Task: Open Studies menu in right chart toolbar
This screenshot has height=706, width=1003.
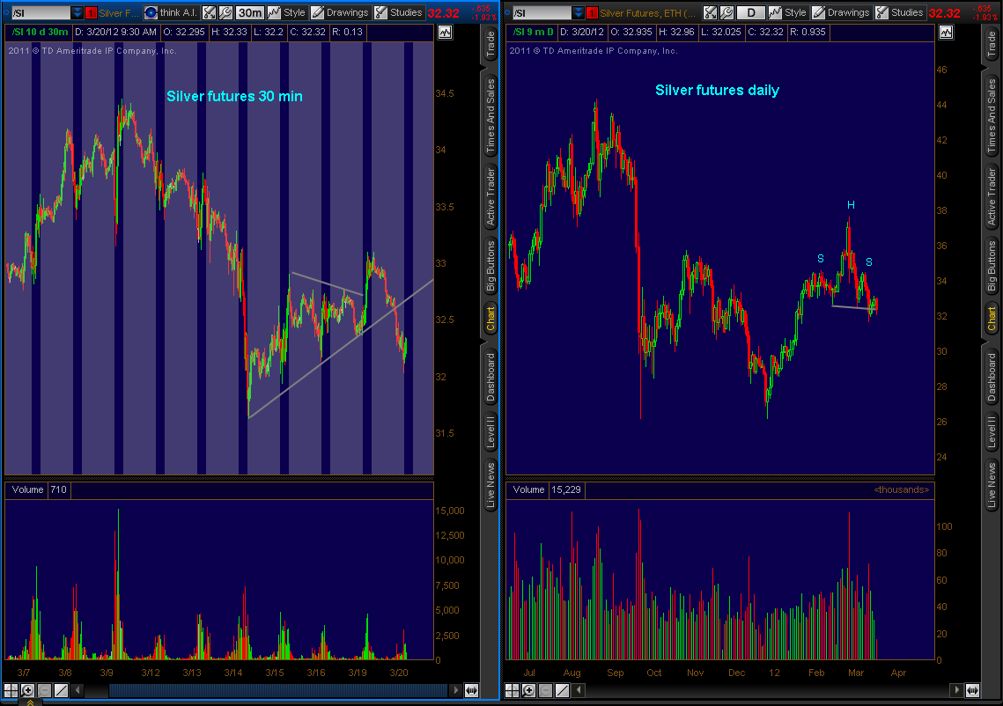Action: [900, 12]
